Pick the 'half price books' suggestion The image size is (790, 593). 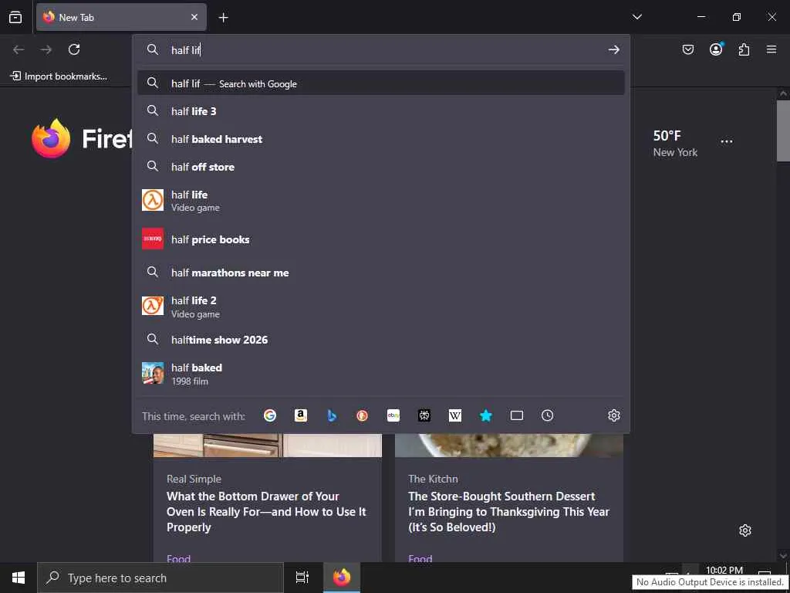click(381, 239)
